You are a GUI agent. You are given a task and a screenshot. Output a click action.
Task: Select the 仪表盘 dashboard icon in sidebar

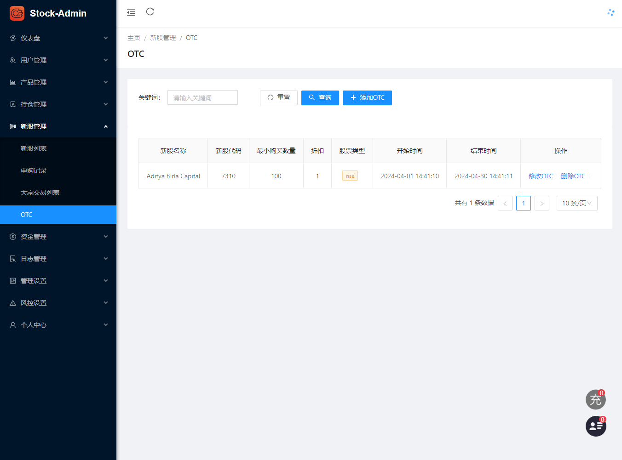12,38
